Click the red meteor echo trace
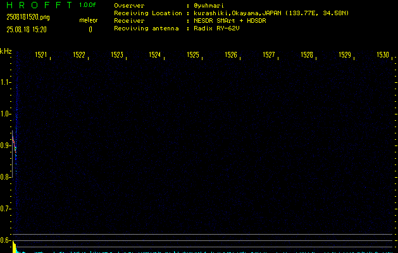Image resolution: width=398 pixels, height=253 pixels. pyautogui.click(x=14, y=144)
